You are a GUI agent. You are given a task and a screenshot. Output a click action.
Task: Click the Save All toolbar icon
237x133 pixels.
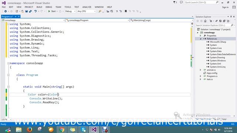tap(30, 11)
